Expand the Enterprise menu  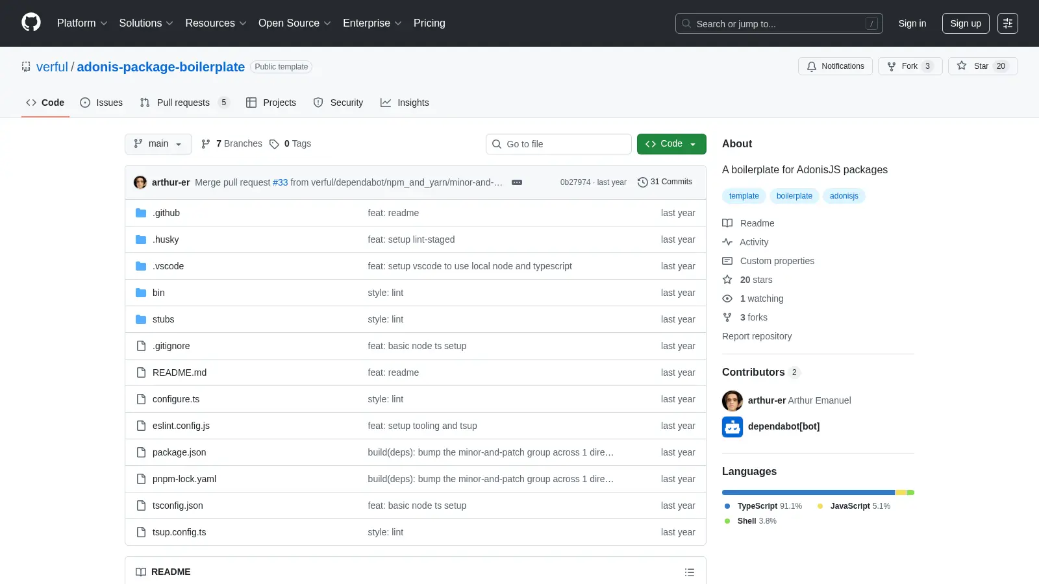tap(372, 23)
